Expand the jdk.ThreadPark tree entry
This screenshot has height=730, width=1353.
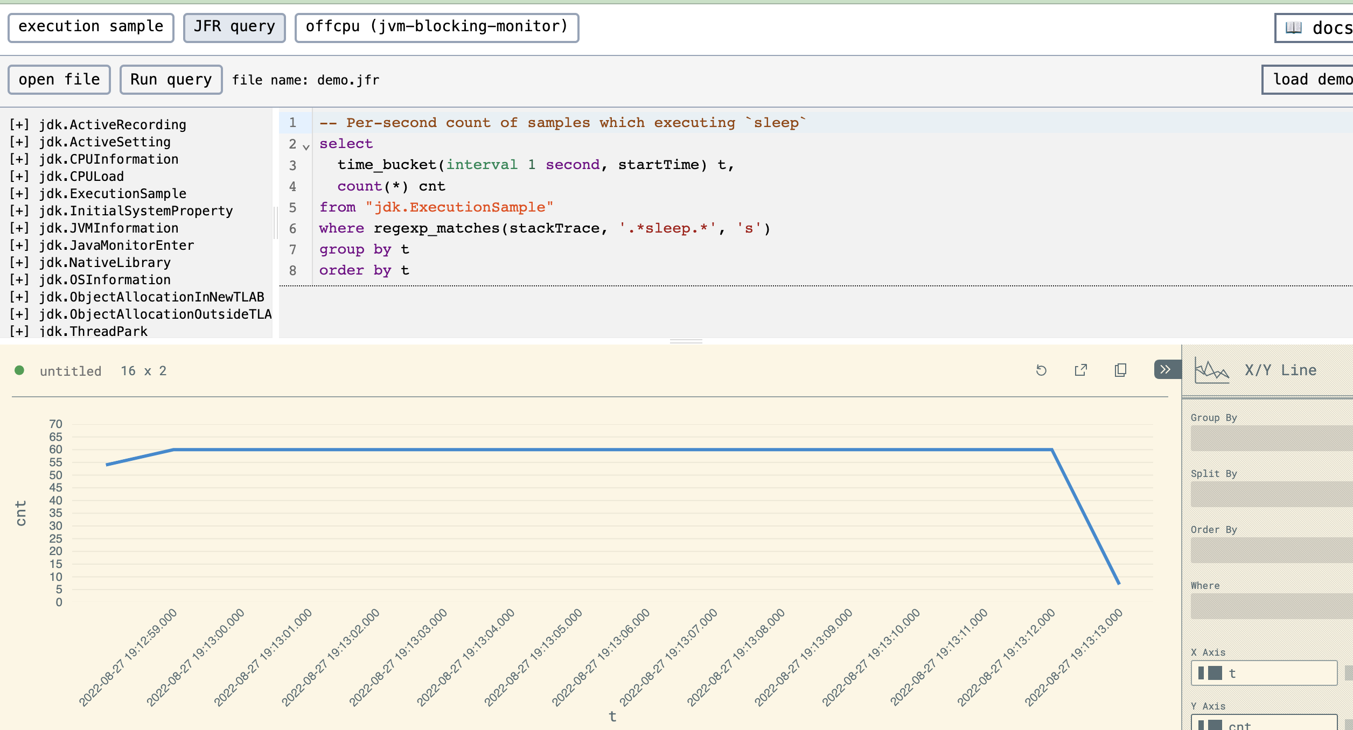click(19, 331)
